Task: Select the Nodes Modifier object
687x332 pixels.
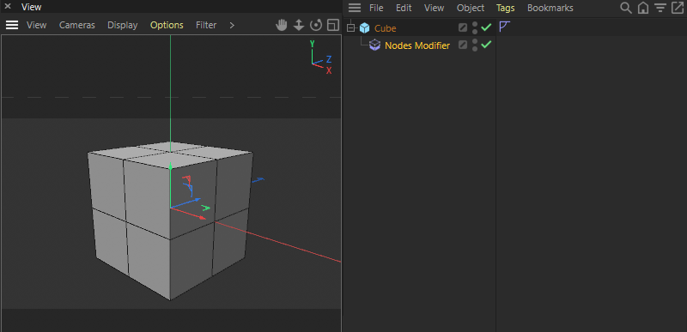Action: (x=417, y=45)
